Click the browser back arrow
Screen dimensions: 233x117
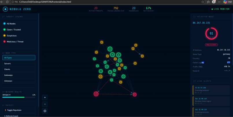point(2,2)
